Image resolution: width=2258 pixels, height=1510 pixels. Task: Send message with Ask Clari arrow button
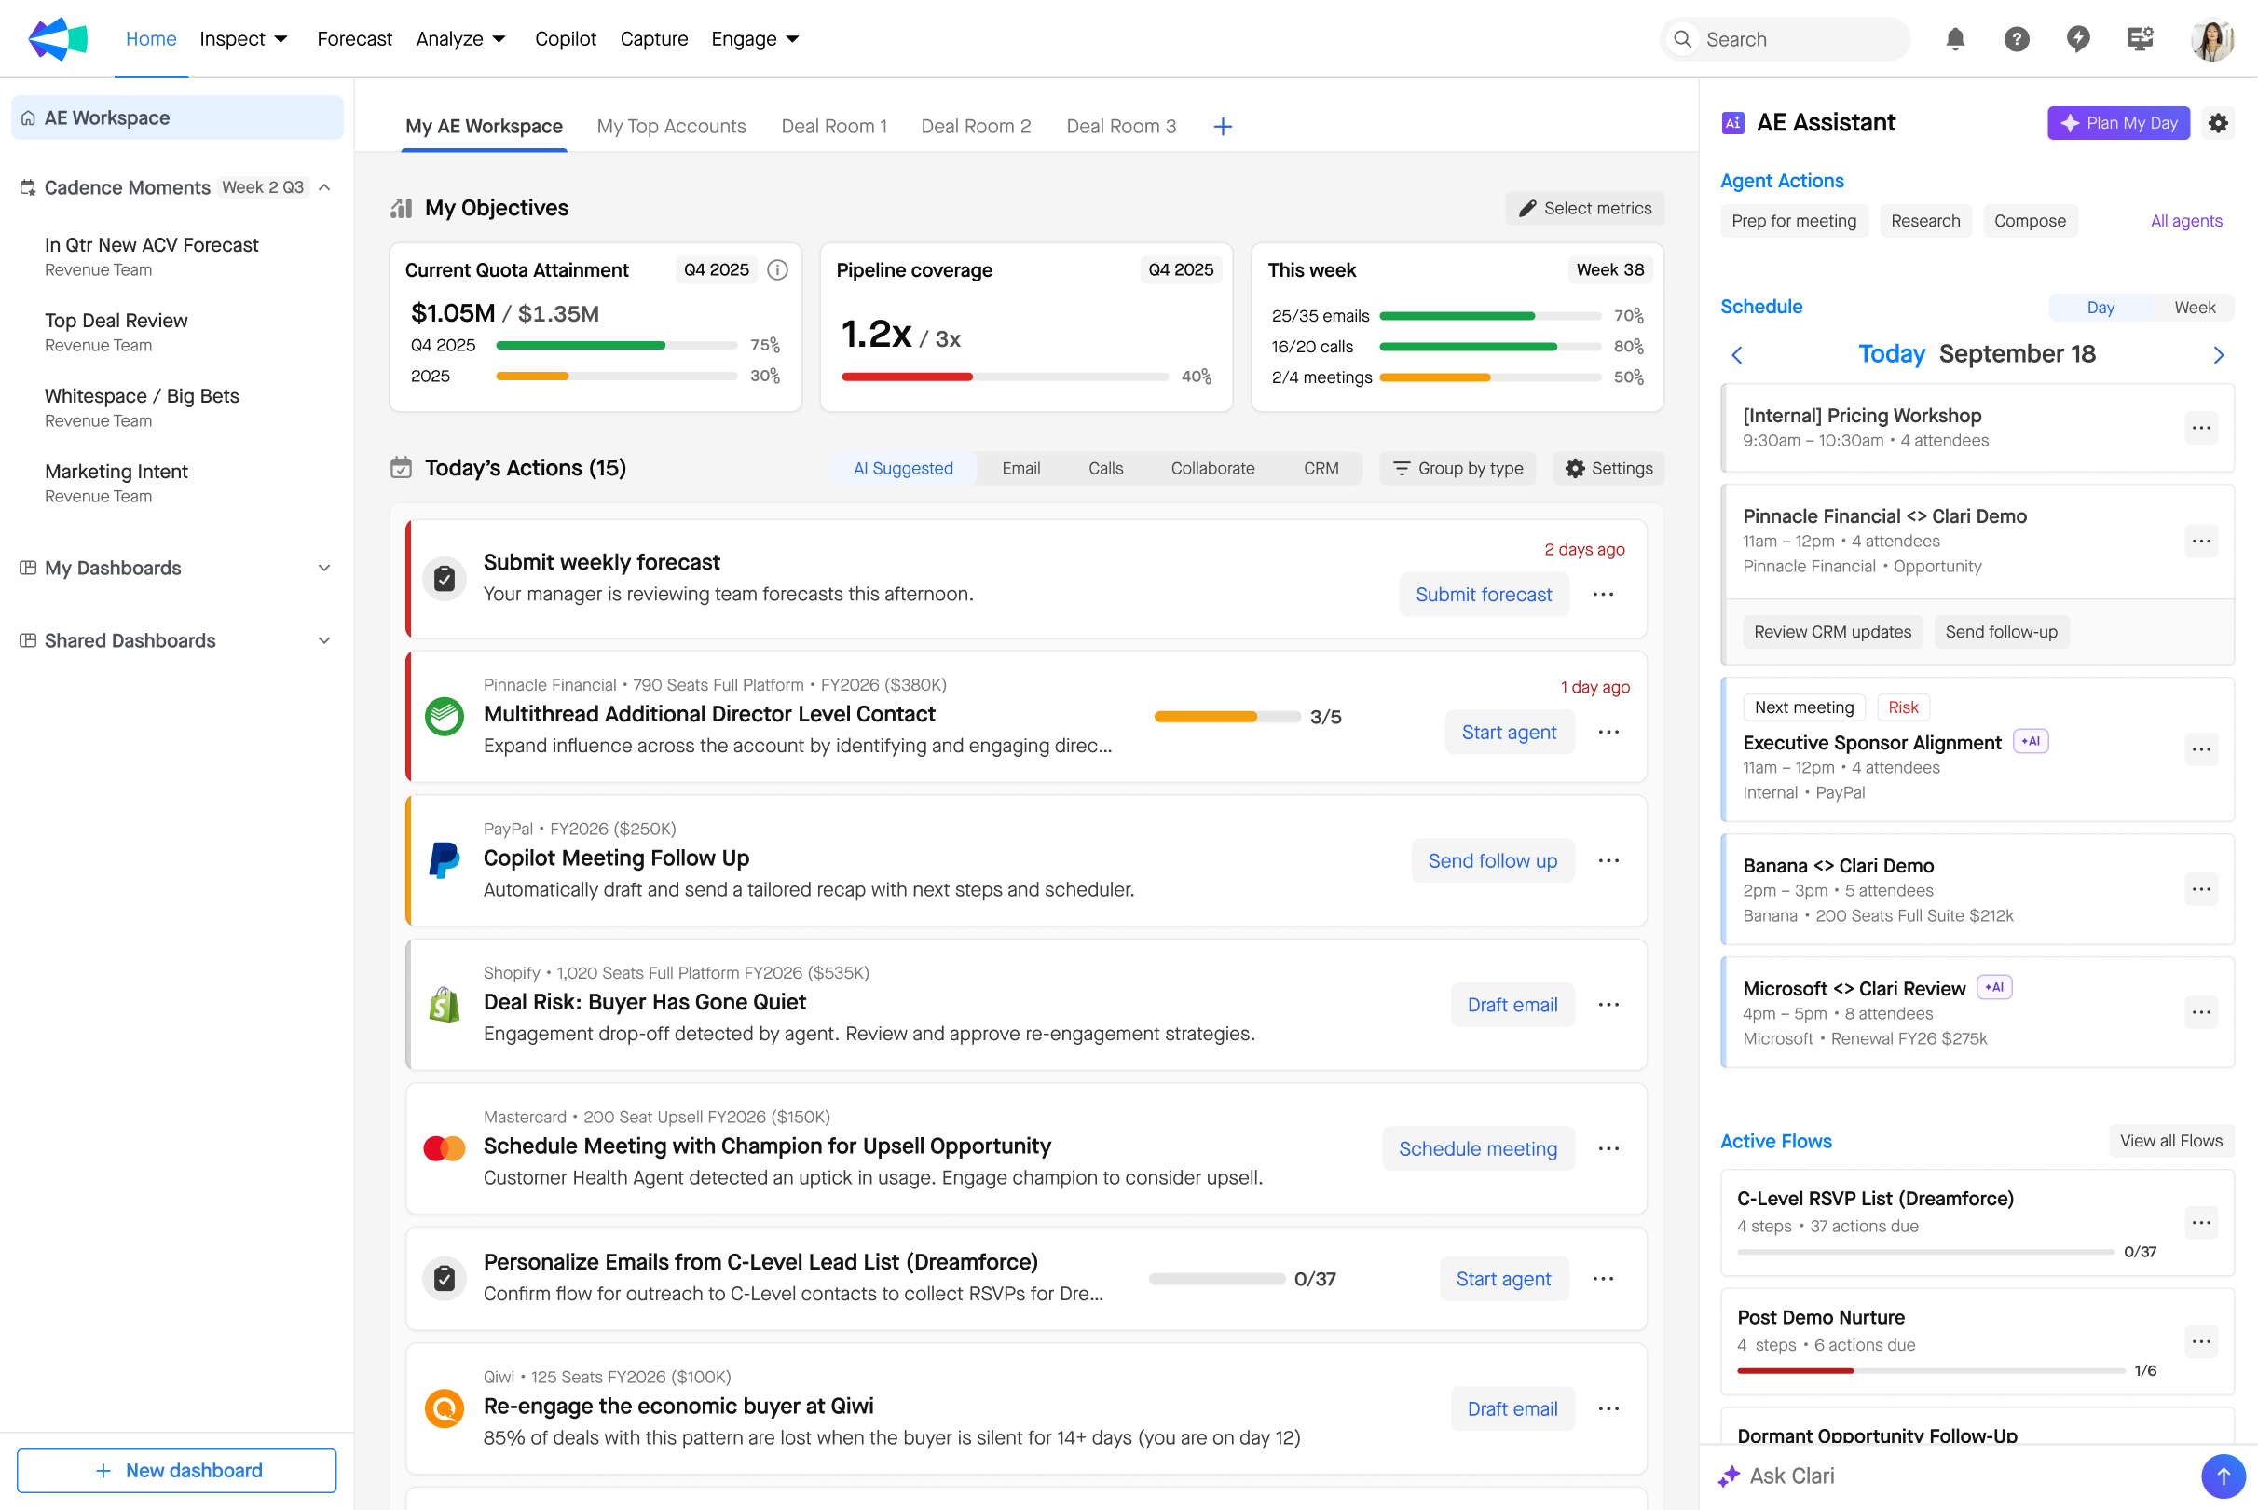point(2223,1476)
